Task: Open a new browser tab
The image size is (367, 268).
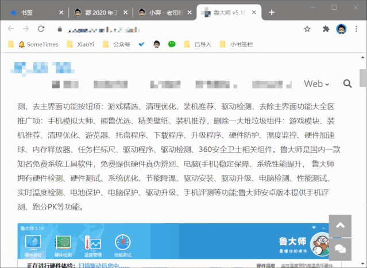Action: pyautogui.click(x=272, y=13)
